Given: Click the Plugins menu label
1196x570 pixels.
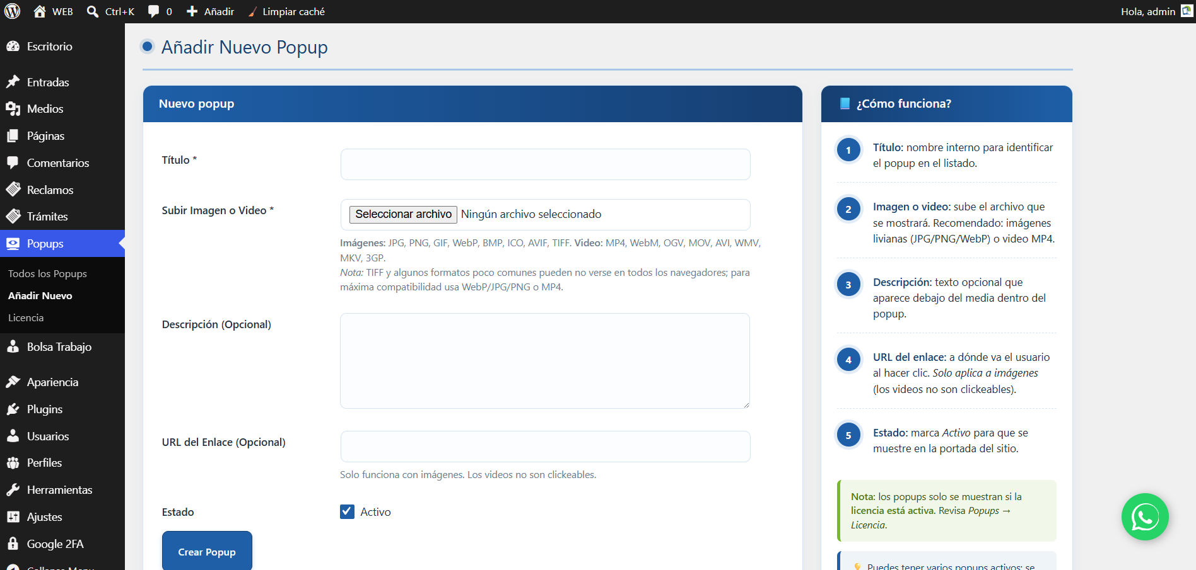Looking at the screenshot, I should (x=45, y=409).
